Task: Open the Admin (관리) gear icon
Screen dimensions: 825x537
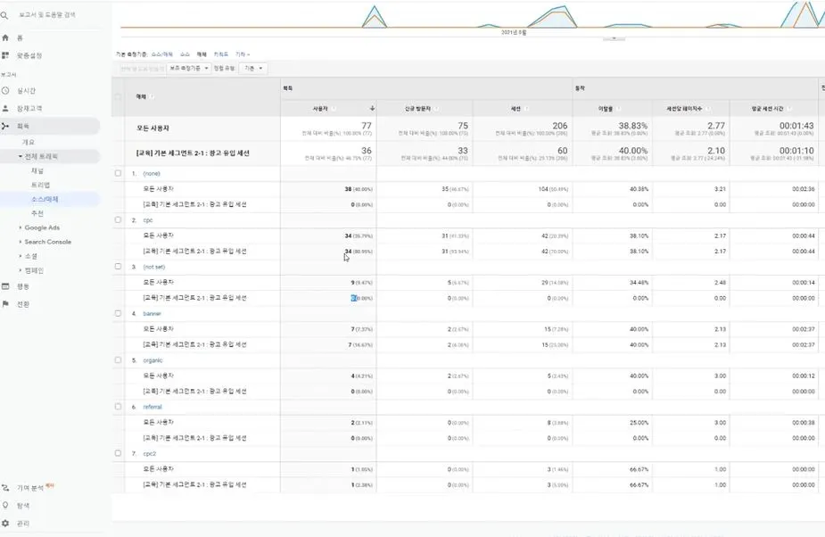Action: coord(5,524)
